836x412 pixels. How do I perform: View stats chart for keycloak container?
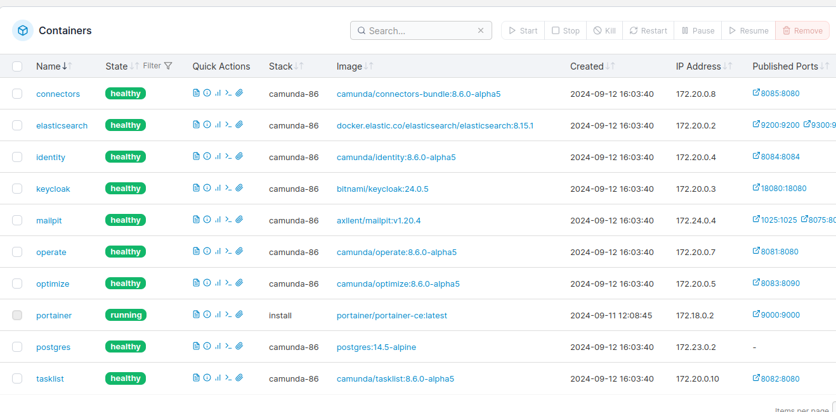point(218,188)
